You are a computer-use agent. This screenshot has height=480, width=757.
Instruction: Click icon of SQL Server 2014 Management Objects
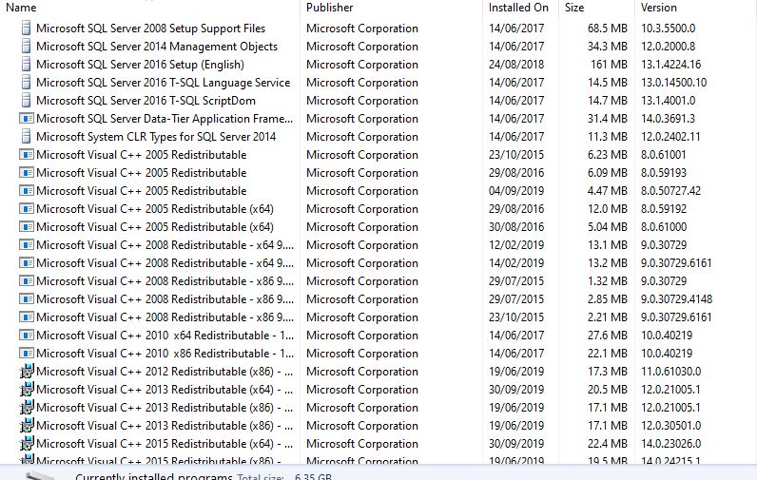(27, 47)
